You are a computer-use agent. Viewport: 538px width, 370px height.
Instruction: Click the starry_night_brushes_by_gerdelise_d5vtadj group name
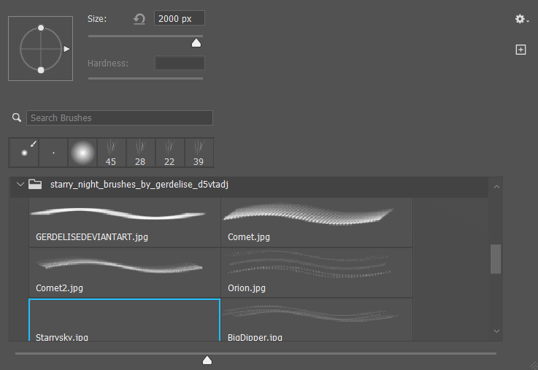[x=139, y=185]
